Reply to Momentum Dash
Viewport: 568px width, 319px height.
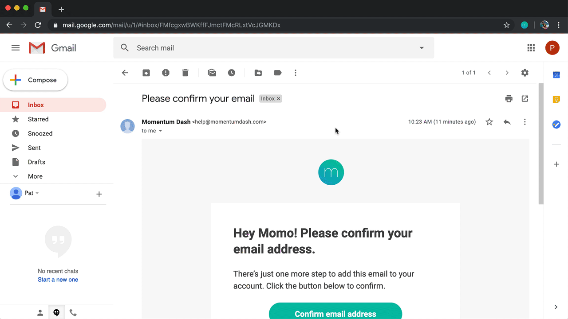pos(507,122)
